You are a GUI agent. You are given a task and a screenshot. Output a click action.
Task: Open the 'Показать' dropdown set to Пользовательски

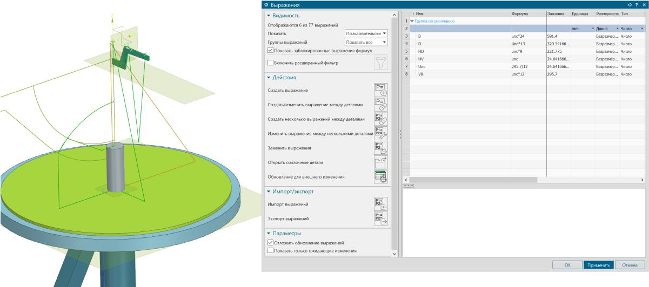click(366, 33)
